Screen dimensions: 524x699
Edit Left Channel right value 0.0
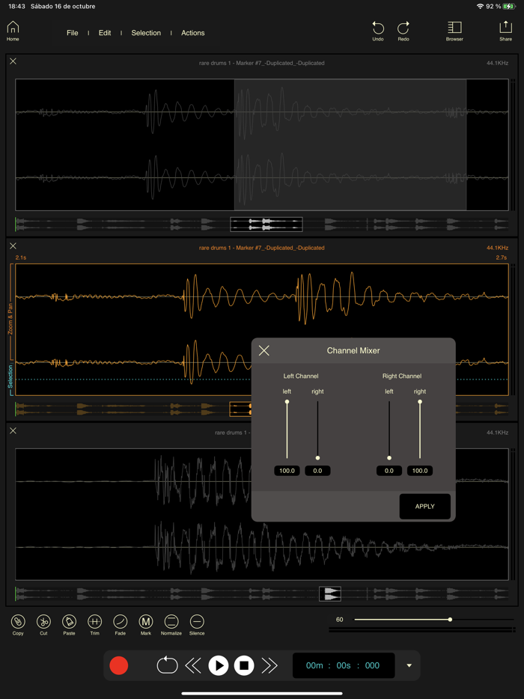[x=317, y=471]
